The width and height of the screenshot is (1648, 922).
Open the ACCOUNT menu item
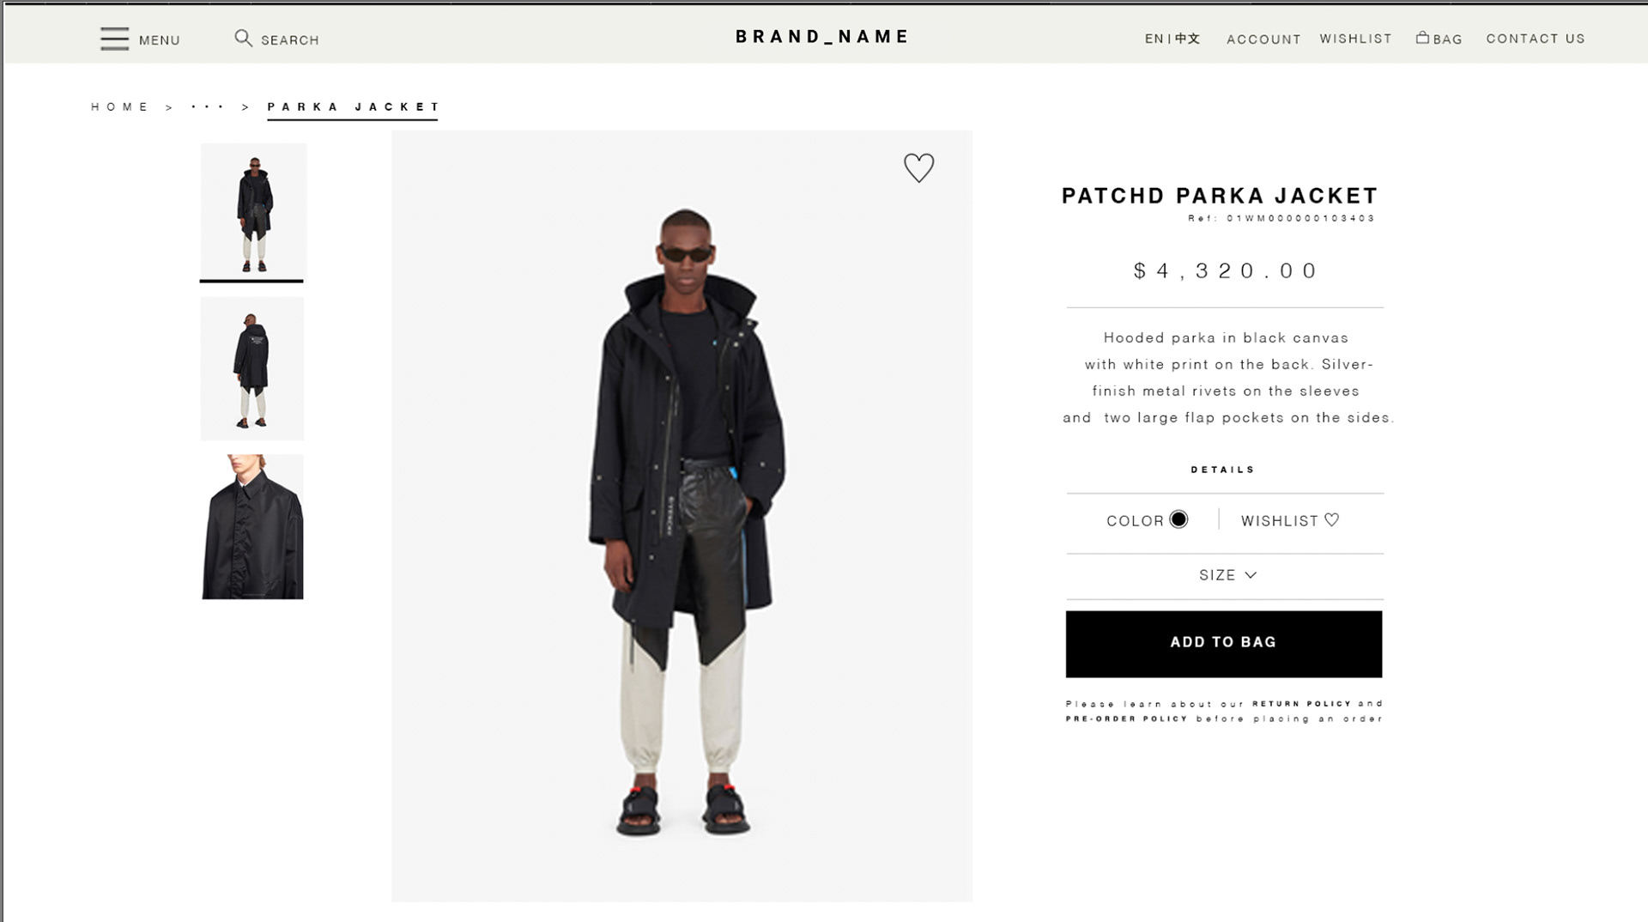click(1263, 39)
